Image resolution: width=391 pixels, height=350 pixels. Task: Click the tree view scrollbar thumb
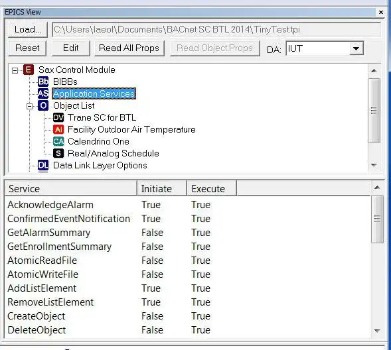374,111
